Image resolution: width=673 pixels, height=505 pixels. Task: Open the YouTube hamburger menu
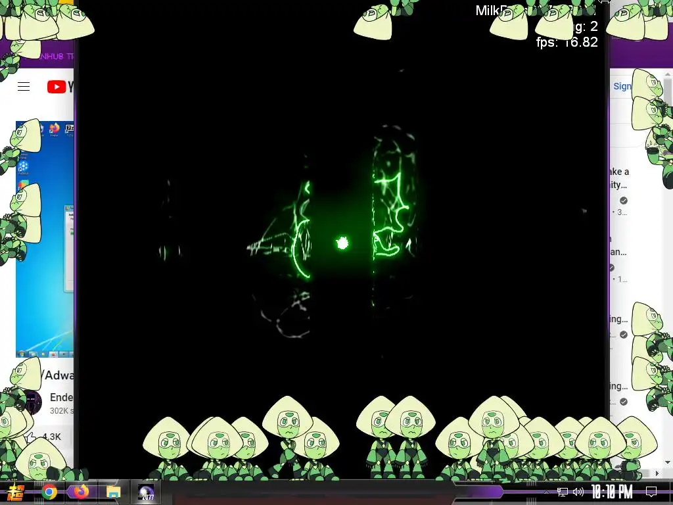(24, 87)
